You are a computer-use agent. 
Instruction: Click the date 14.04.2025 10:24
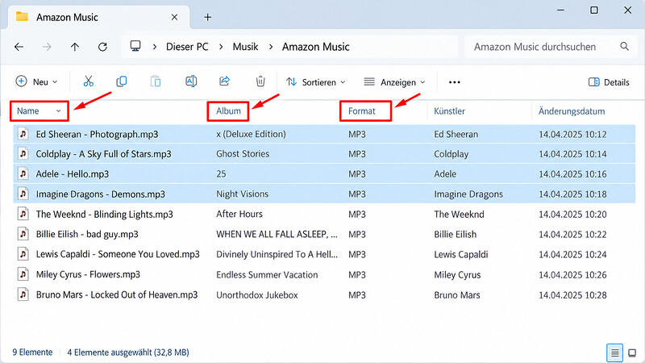click(572, 254)
